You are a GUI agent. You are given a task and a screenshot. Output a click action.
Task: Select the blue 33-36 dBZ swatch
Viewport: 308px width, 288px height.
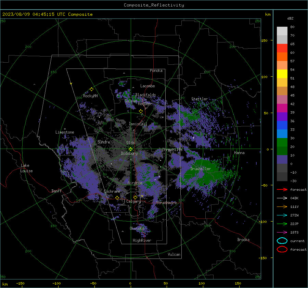(x=282, y=125)
